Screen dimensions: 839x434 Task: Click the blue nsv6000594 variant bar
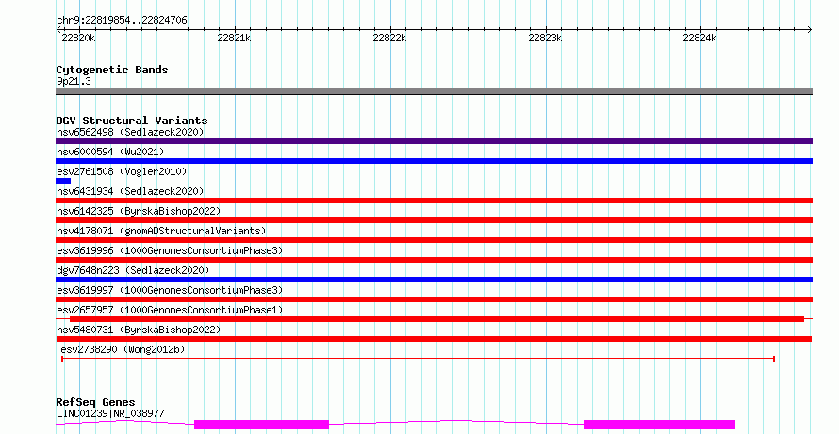[434, 161]
